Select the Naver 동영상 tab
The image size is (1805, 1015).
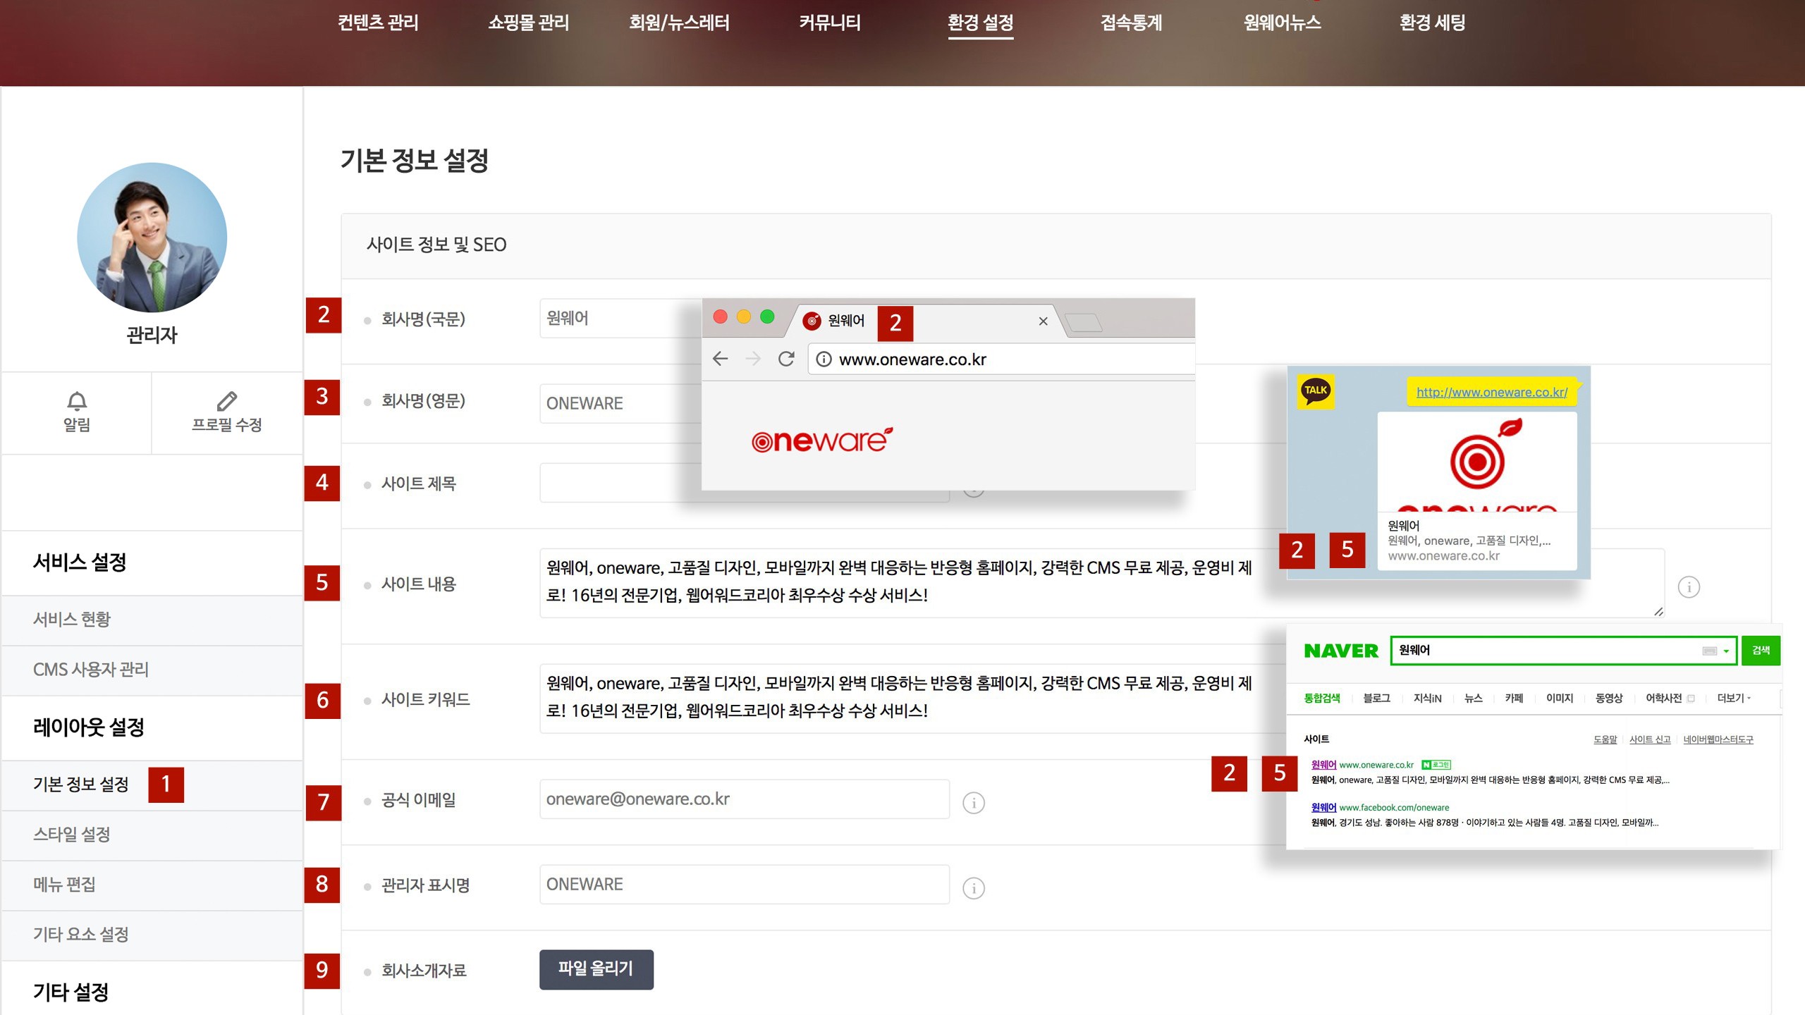click(1609, 698)
